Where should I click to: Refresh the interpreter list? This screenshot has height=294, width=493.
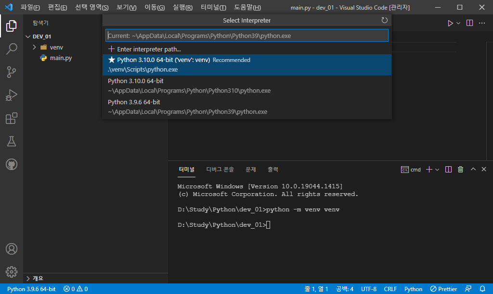click(x=384, y=20)
